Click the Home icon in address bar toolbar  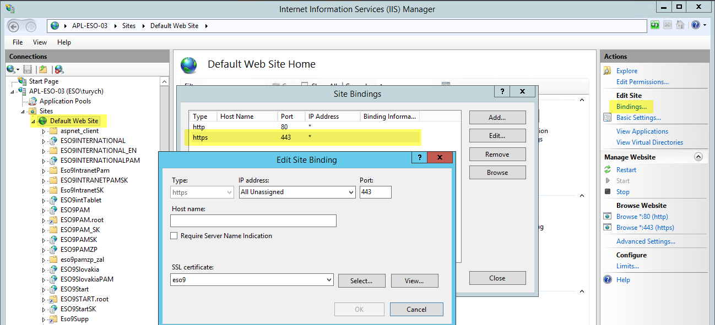pos(680,25)
